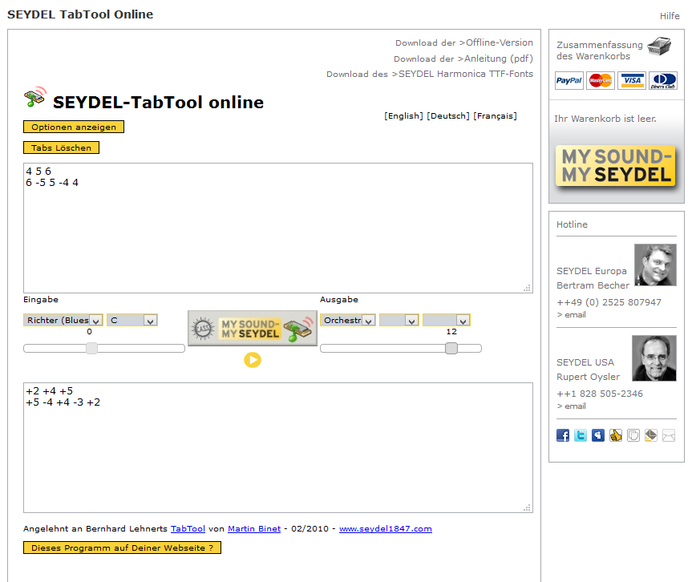This screenshot has height=582, width=696.
Task: Click the Facebook share icon
Action: (x=563, y=435)
